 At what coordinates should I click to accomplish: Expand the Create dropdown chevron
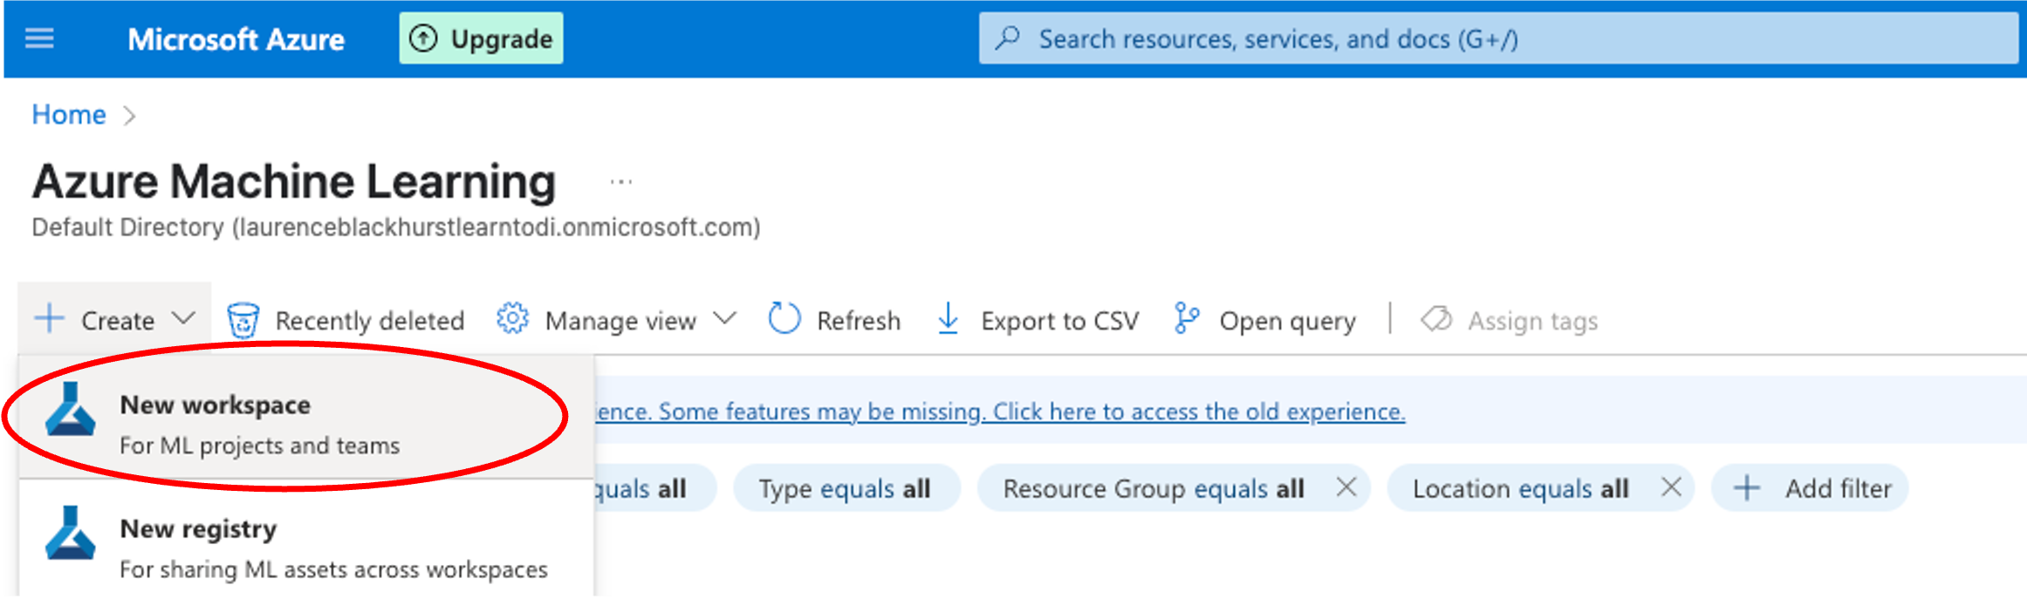point(183,319)
